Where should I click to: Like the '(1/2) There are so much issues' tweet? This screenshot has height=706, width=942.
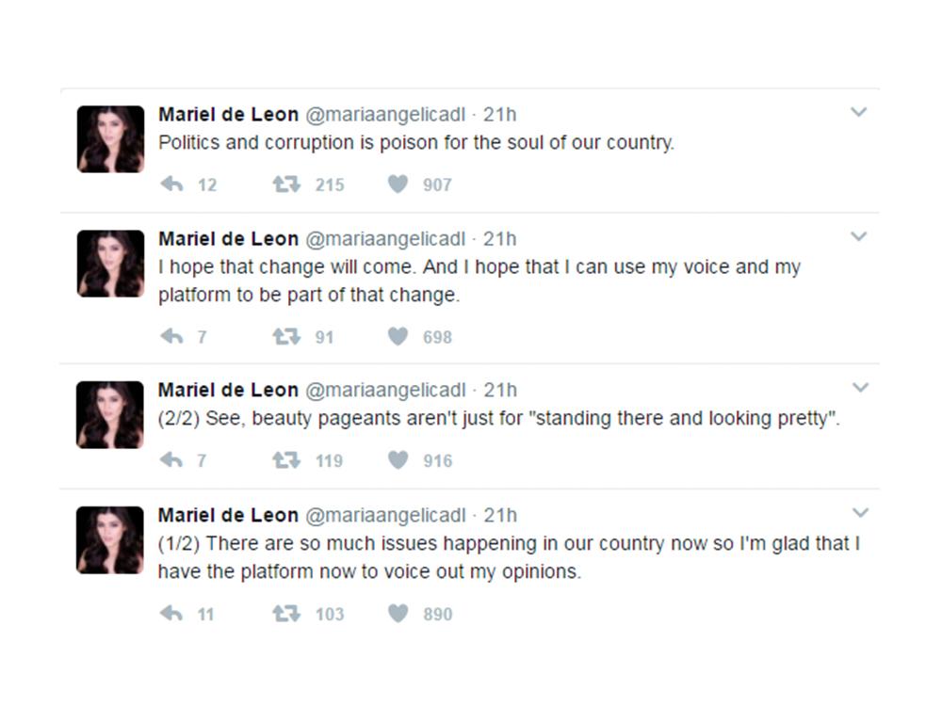pos(398,614)
